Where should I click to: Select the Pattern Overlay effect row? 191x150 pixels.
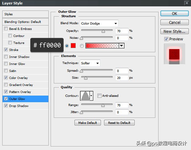25,92
